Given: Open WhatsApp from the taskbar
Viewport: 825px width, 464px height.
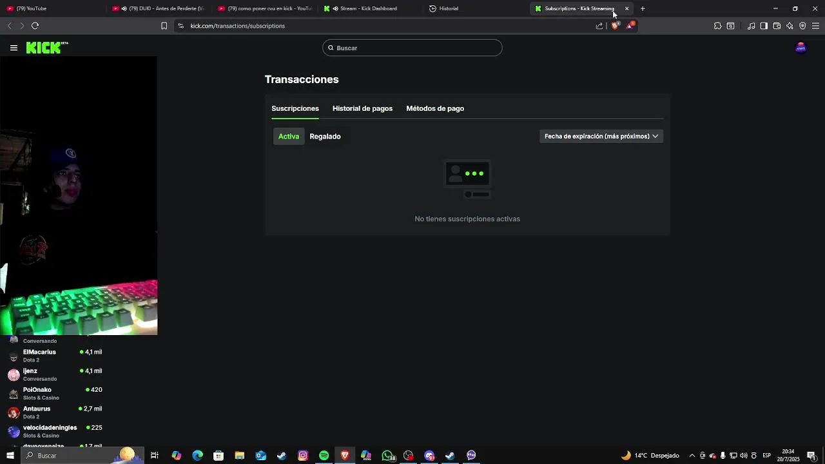Looking at the screenshot, I should pos(387,456).
